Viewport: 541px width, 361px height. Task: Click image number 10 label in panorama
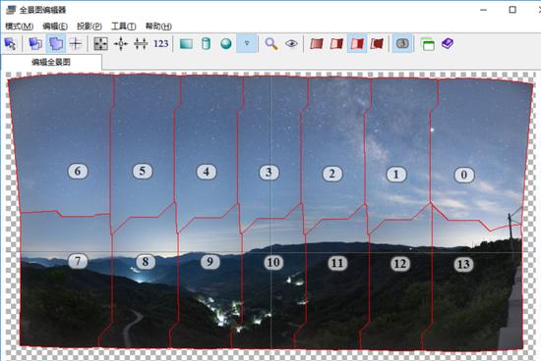coord(273,263)
